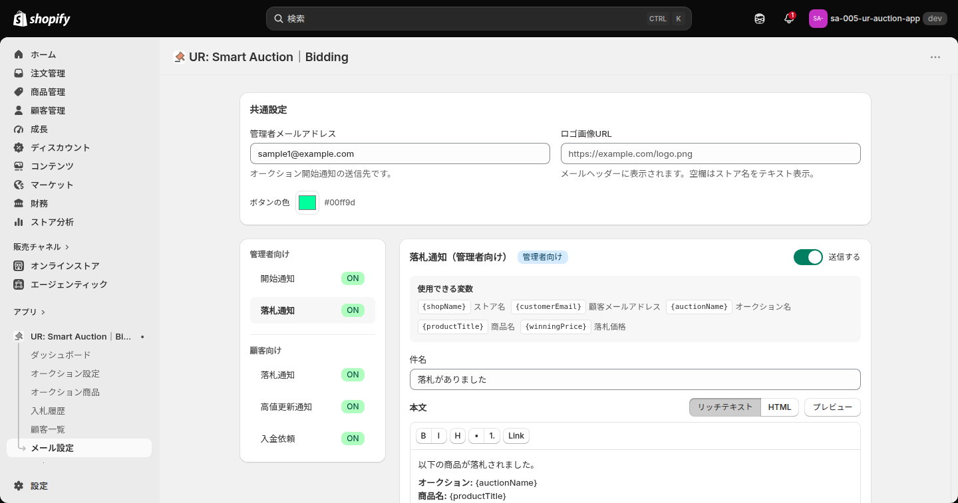Image resolution: width=958 pixels, height=503 pixels.
Task: Select 落札通知 under 管理者向け
Action: [x=313, y=310]
